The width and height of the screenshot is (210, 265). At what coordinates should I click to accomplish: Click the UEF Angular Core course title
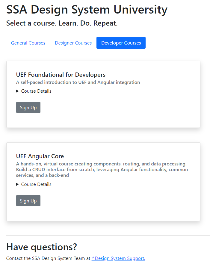click(40, 156)
